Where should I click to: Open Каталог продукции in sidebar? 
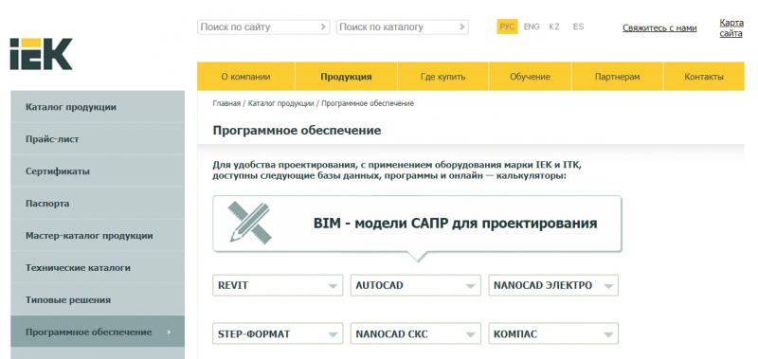(98, 107)
